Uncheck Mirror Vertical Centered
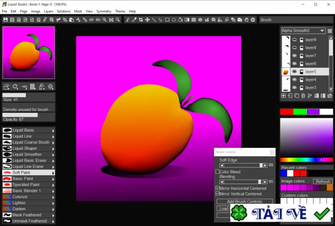 (x=217, y=194)
